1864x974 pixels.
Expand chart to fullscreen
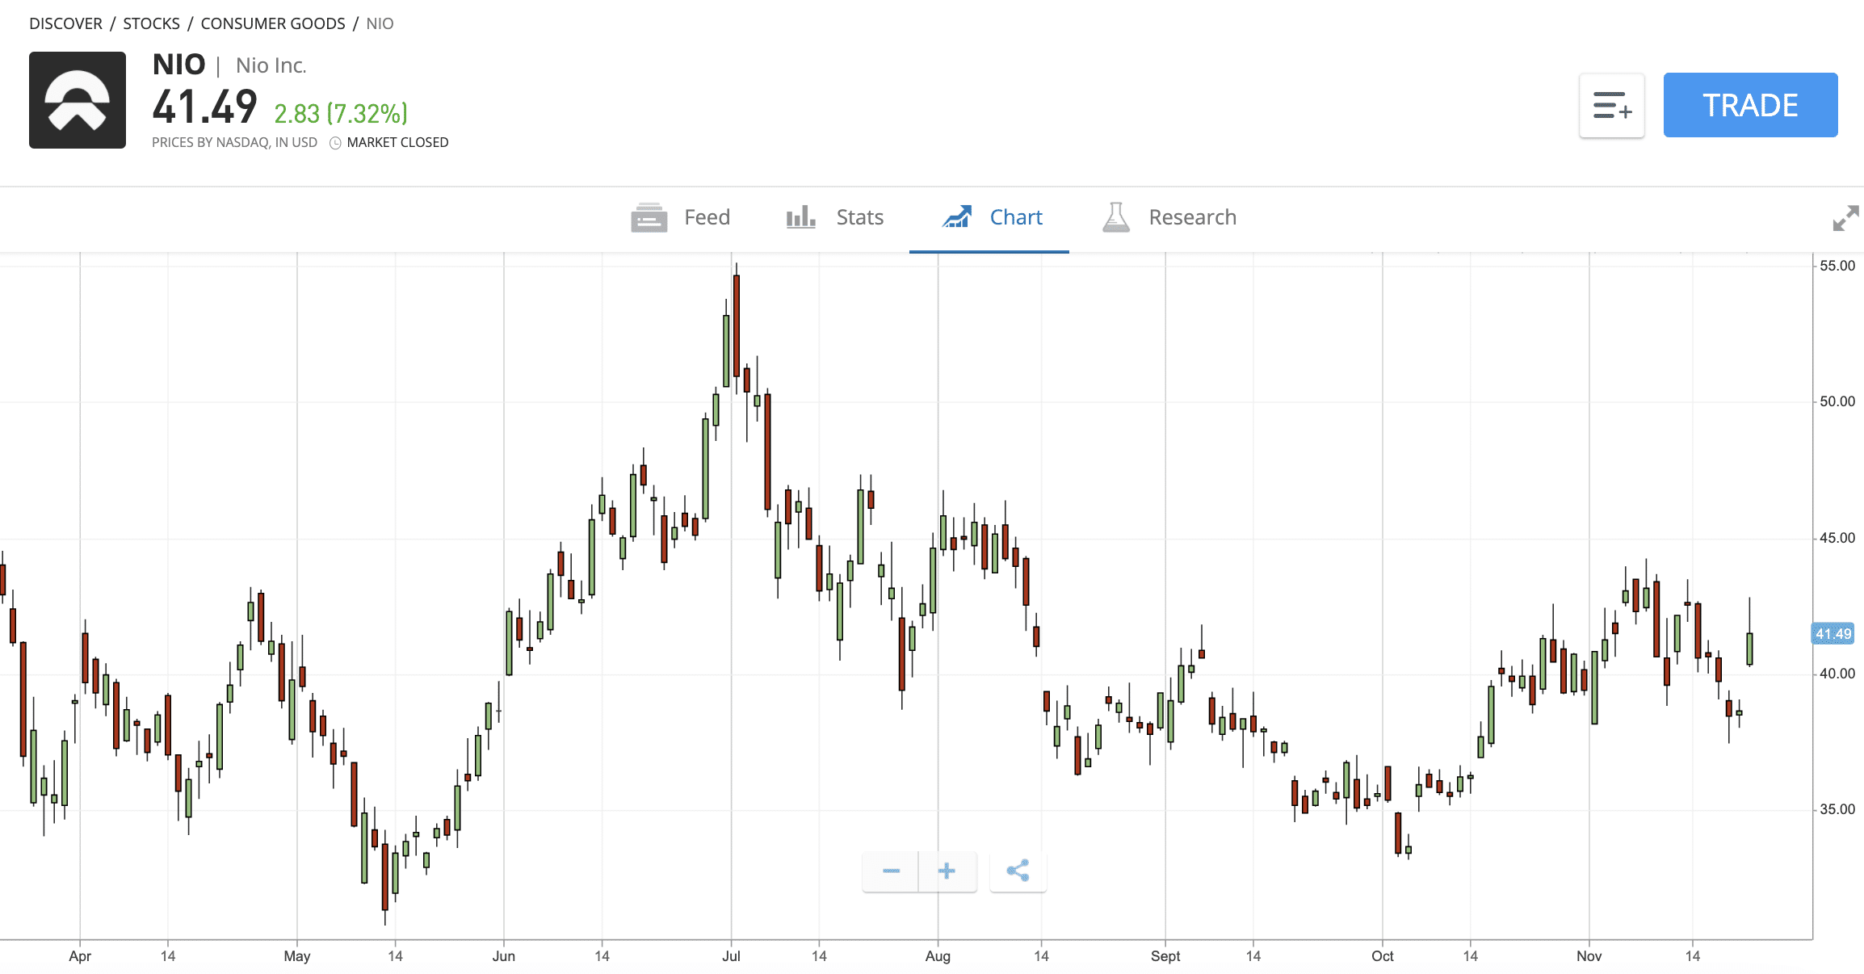tap(1845, 218)
